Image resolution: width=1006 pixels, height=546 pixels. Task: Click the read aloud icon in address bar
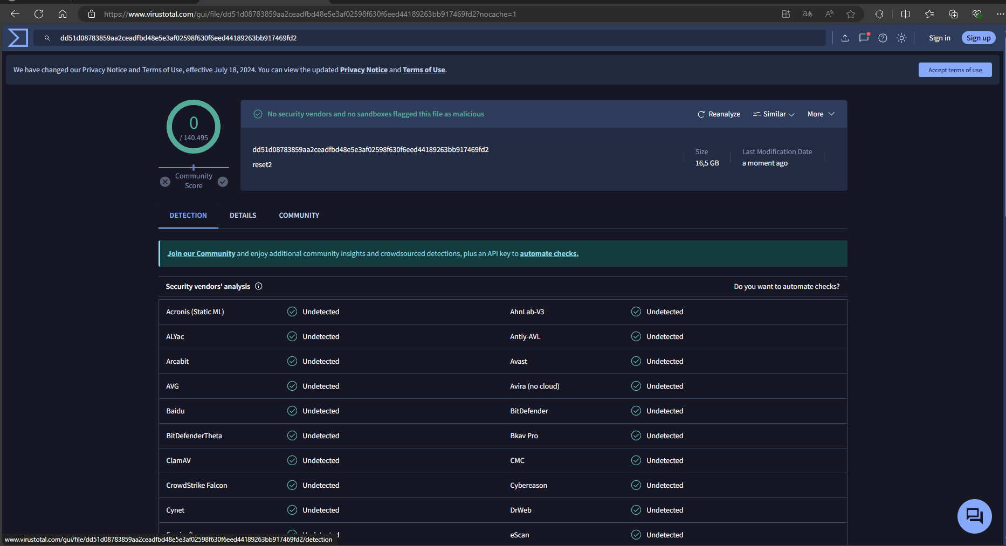[x=829, y=14]
